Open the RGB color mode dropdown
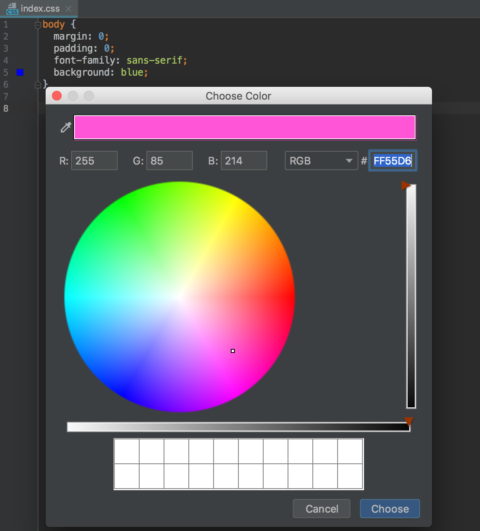Screen dimensions: 480x531 click(x=321, y=161)
